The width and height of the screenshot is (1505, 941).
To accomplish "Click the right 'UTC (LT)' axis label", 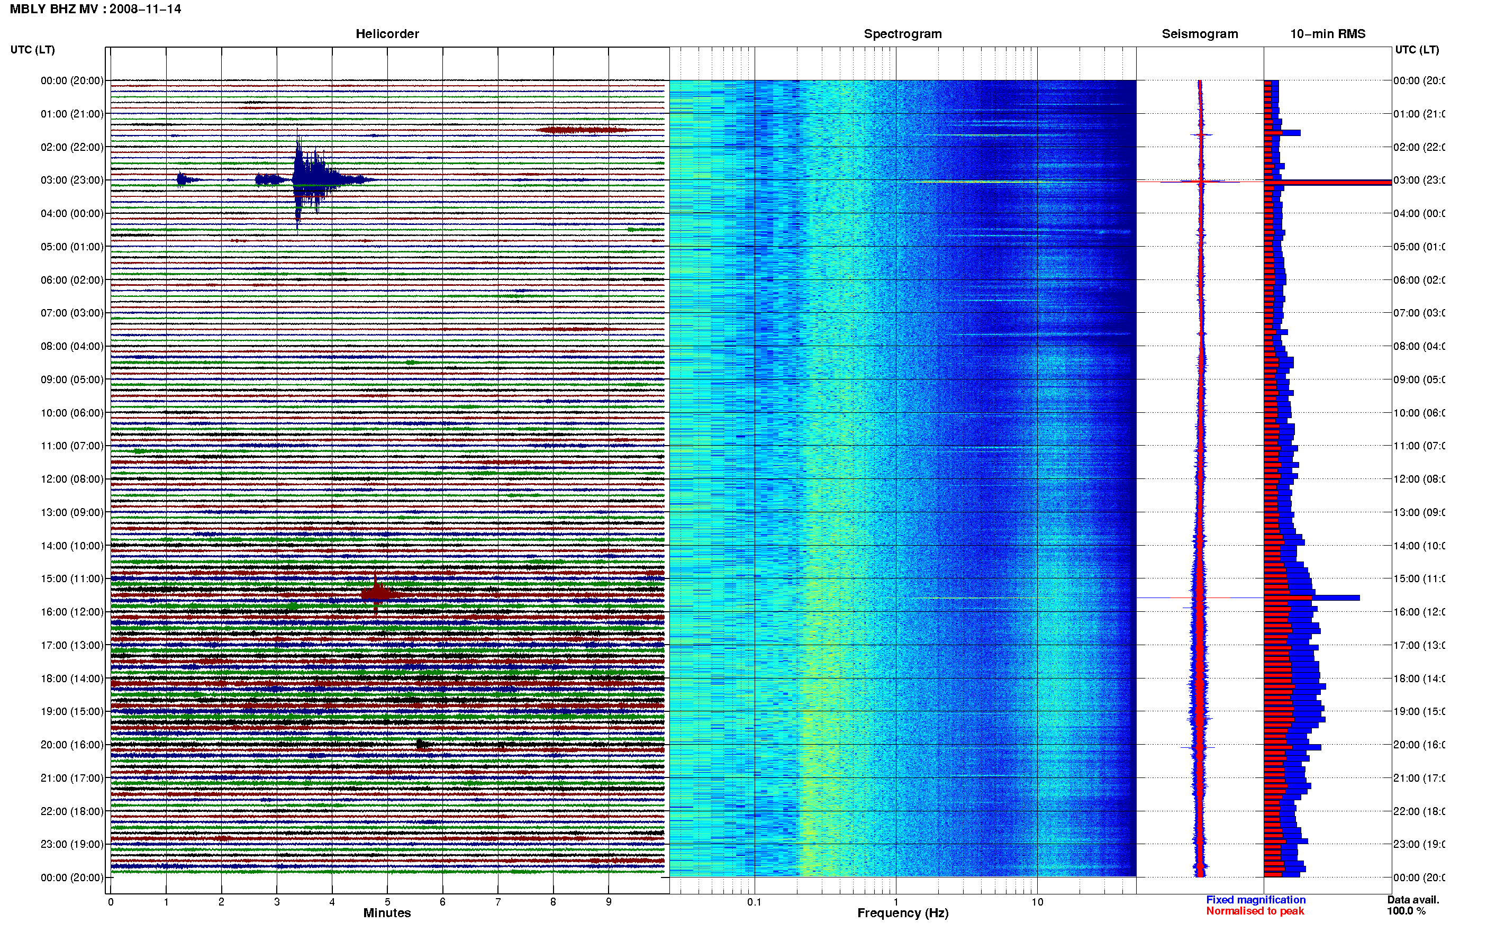I will click(1417, 50).
